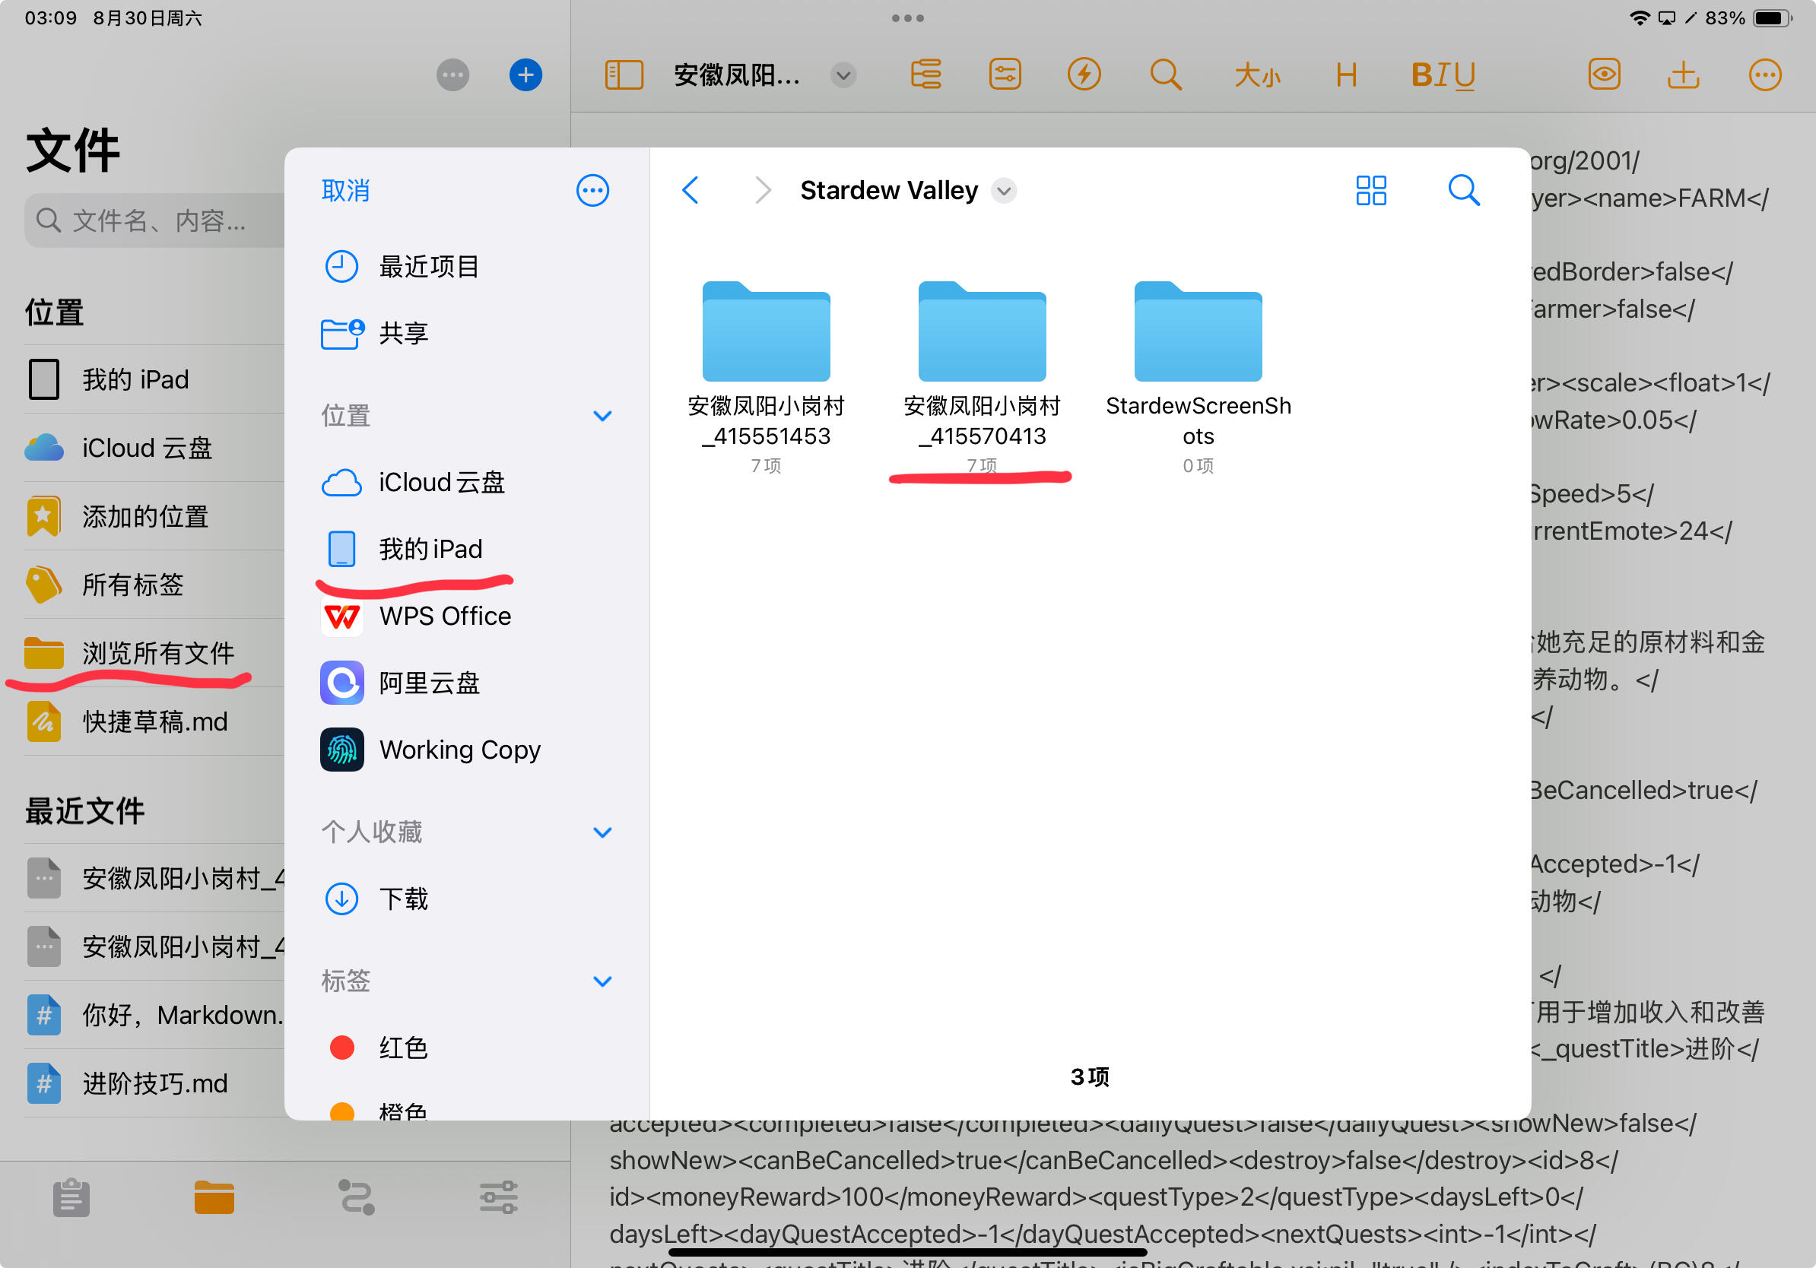This screenshot has height=1268, width=1816.
Task: Go back in the file picker
Action: click(691, 191)
